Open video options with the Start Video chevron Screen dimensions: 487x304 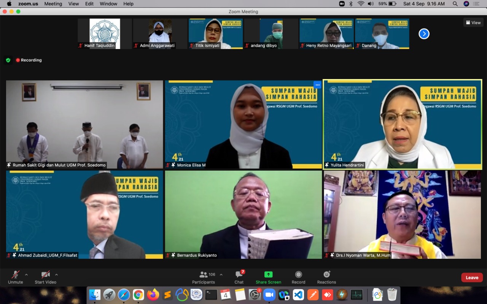pos(56,274)
